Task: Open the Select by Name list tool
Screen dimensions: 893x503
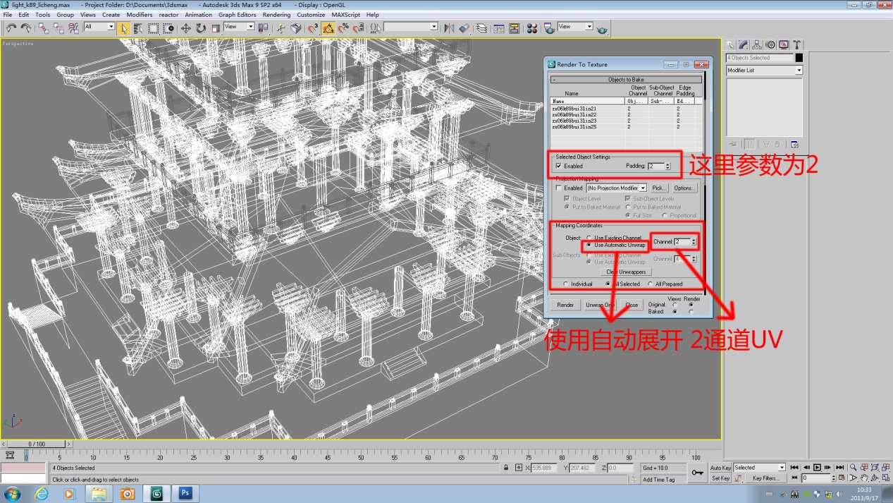Action: pos(138,28)
